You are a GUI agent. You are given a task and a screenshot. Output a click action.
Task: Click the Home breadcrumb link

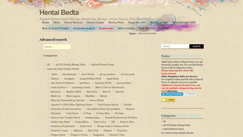point(132,33)
